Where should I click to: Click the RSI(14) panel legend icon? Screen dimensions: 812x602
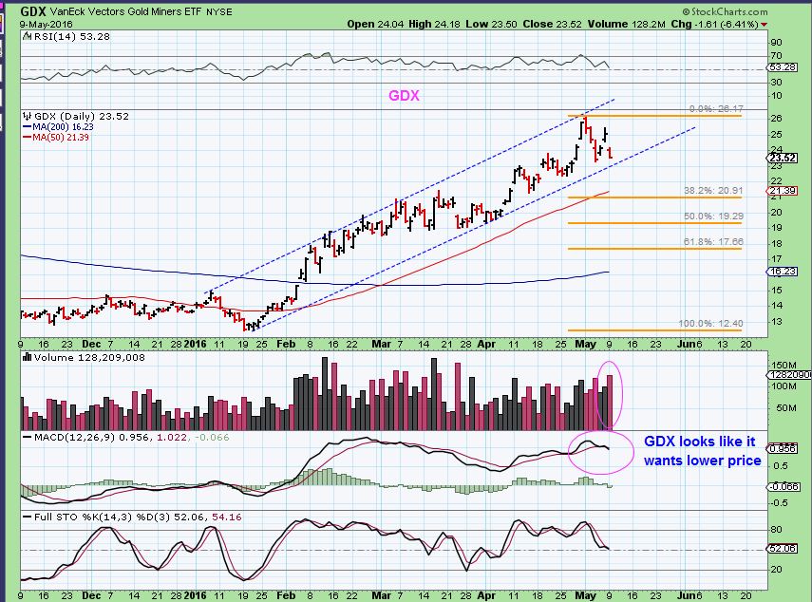tap(27, 36)
